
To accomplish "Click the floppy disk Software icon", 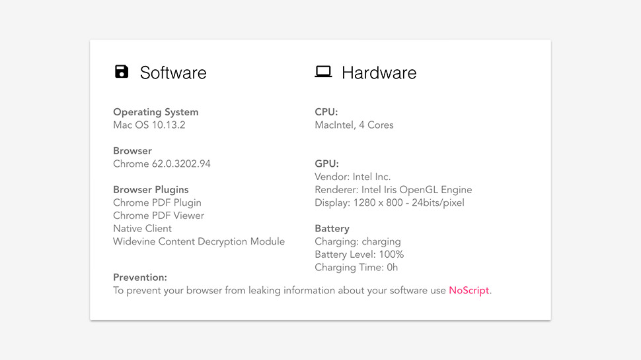I will 122,72.
